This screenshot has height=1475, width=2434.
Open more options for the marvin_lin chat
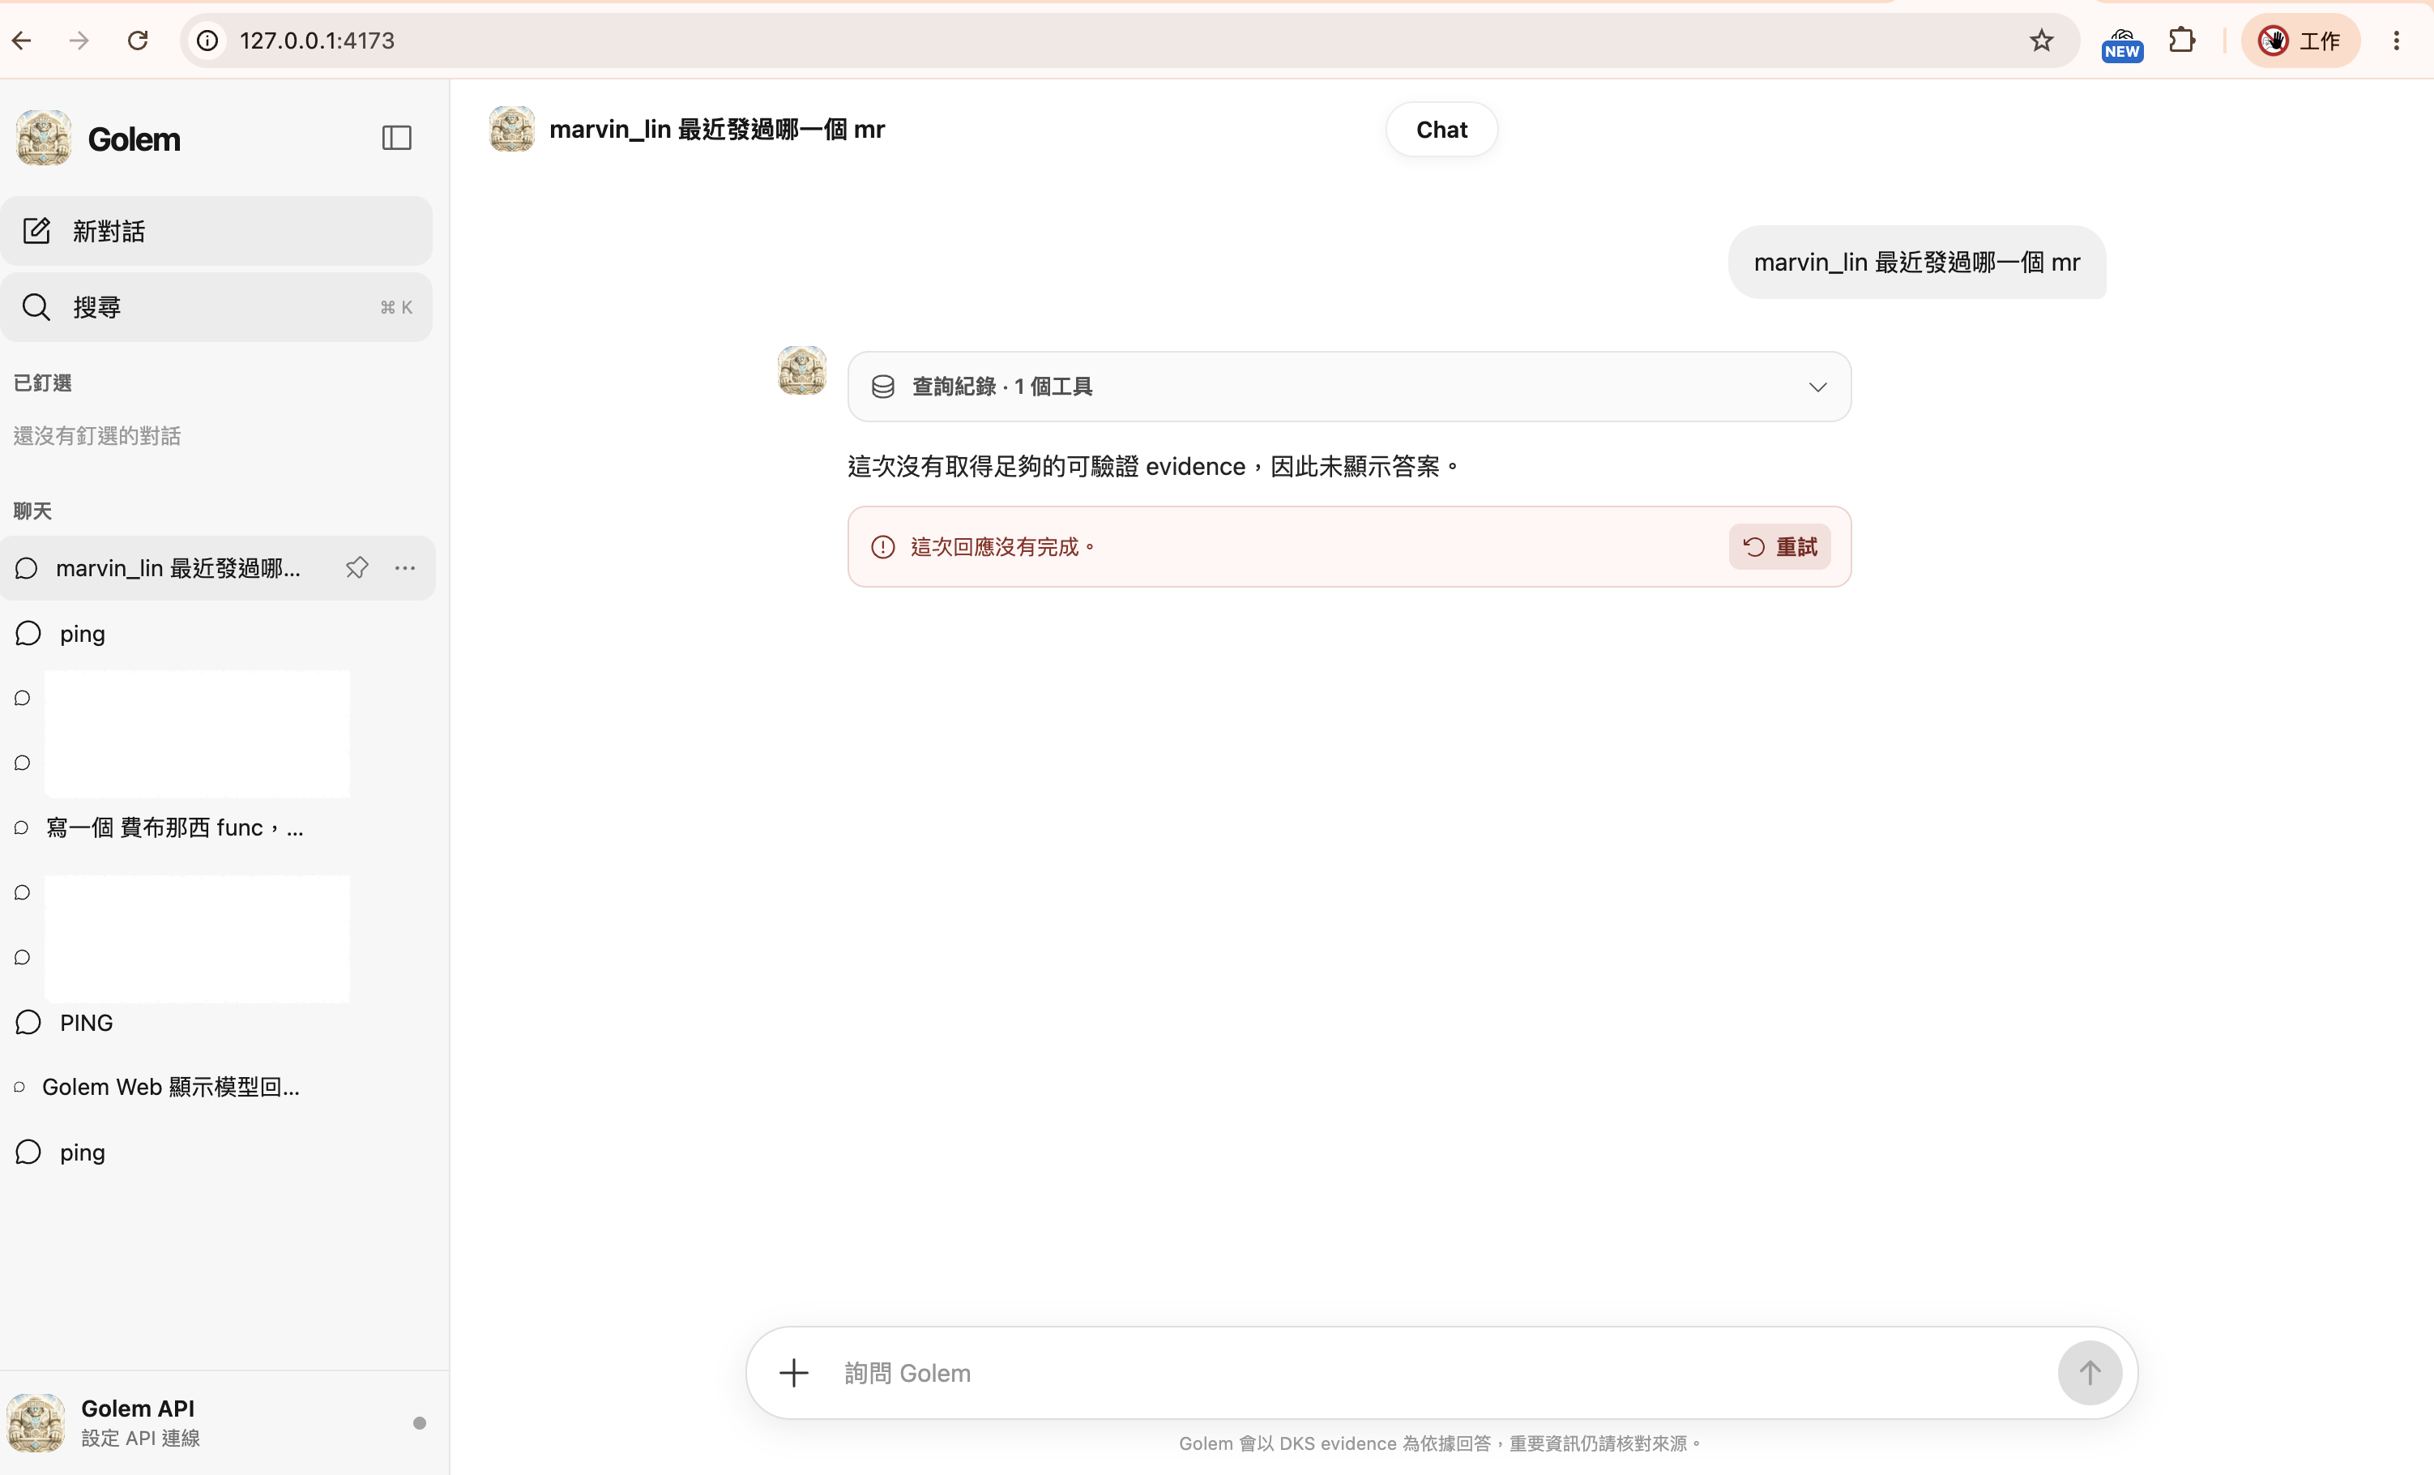(x=405, y=568)
